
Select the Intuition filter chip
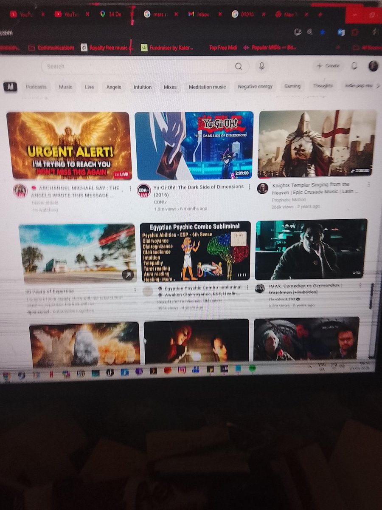pos(143,87)
